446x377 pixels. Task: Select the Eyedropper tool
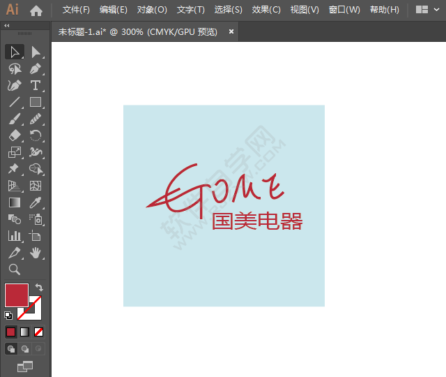coord(36,202)
